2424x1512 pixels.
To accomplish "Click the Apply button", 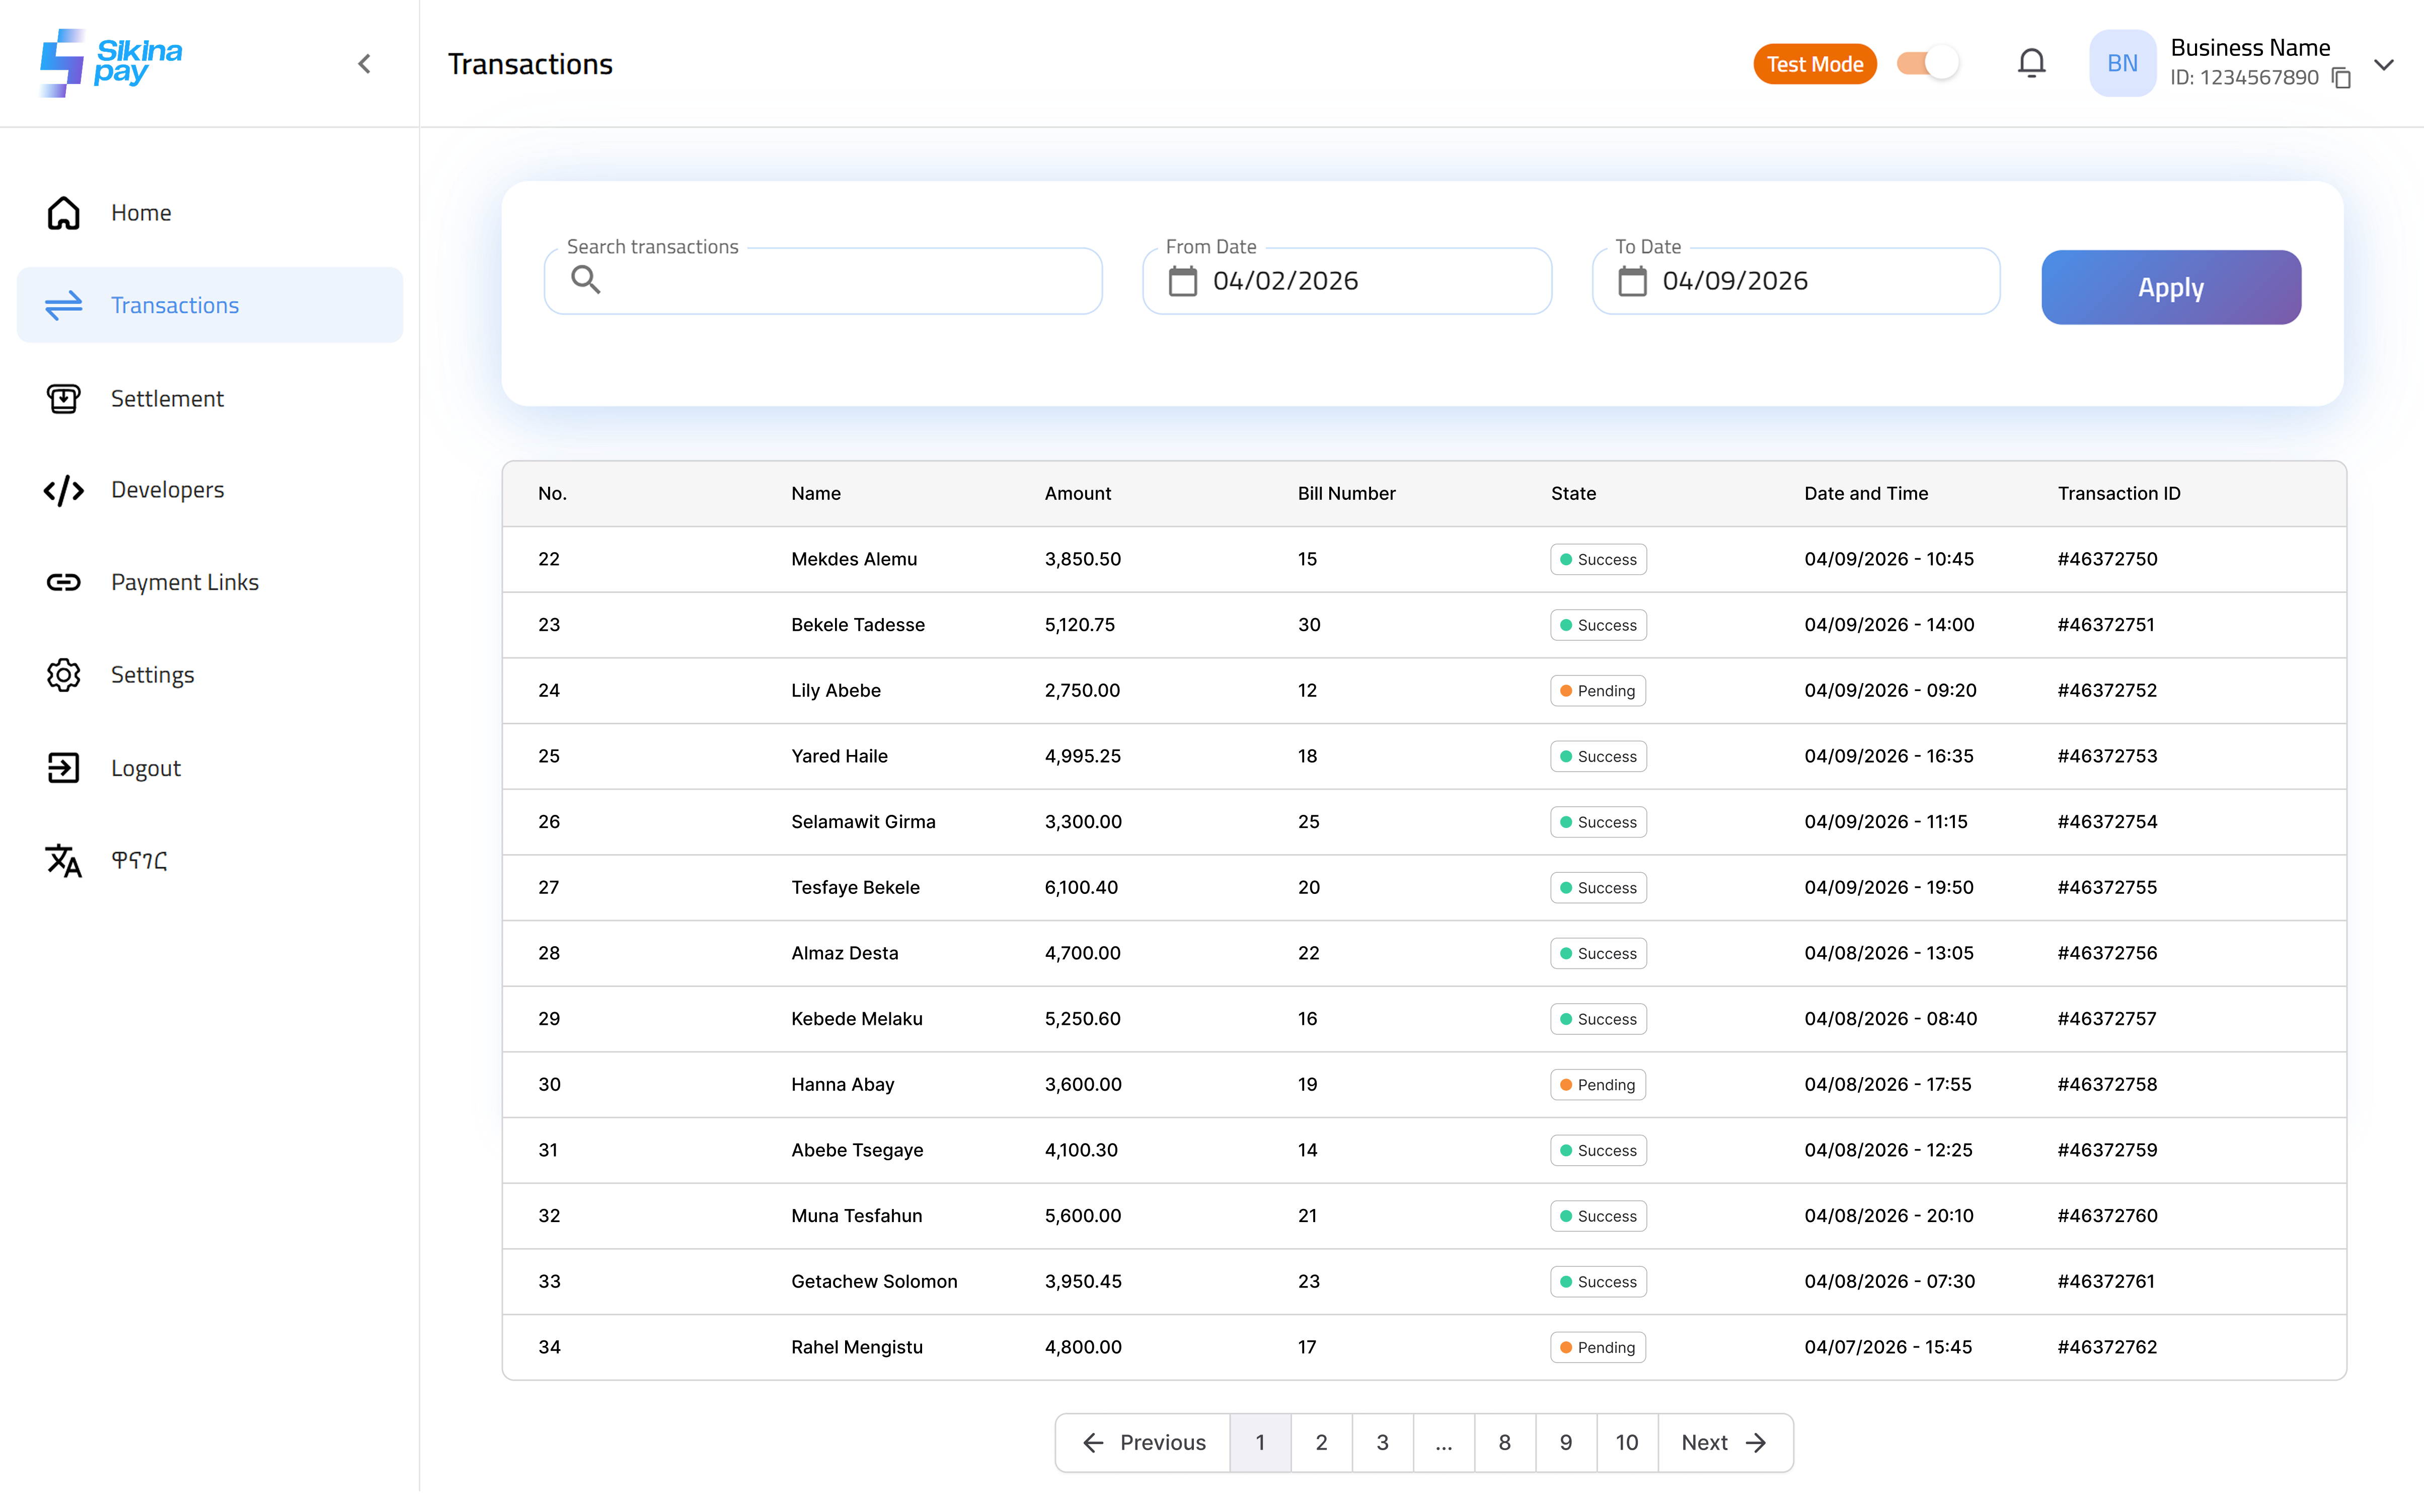I will point(2170,287).
